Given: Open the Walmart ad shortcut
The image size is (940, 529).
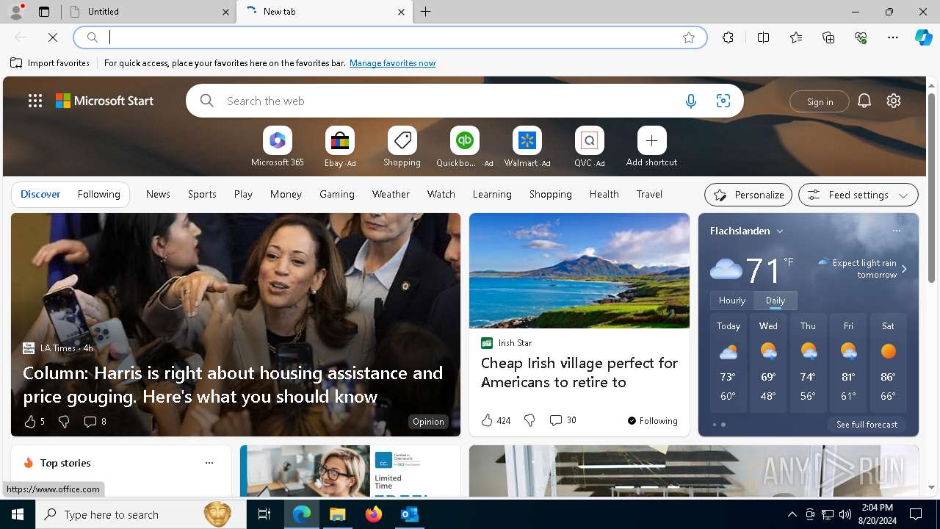Looking at the screenshot, I should pos(527,148).
